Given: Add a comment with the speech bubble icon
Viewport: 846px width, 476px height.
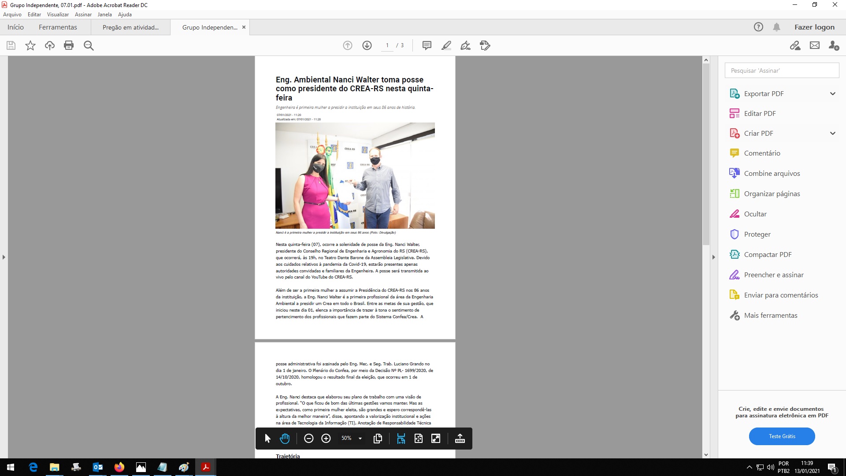Looking at the screenshot, I should point(427,45).
